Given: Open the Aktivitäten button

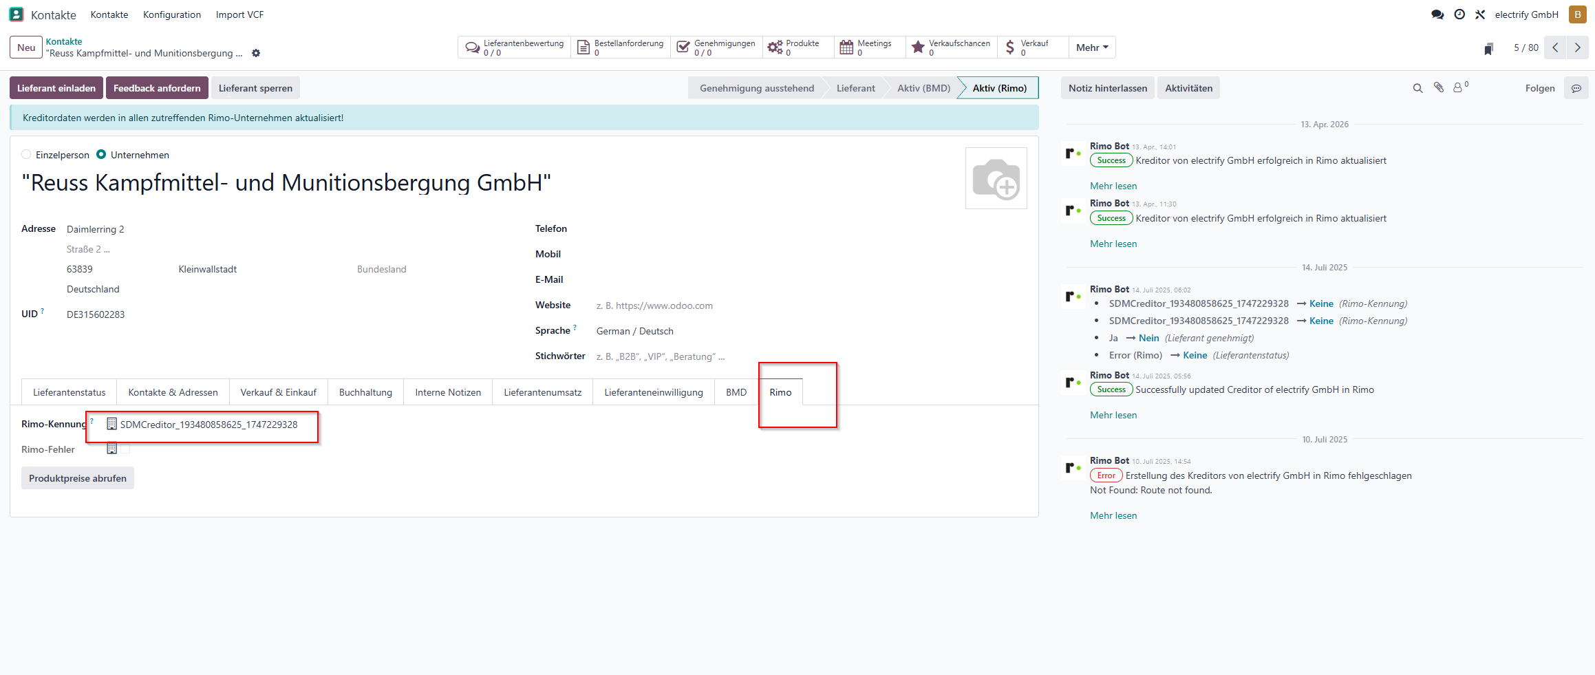Looking at the screenshot, I should click(1189, 88).
